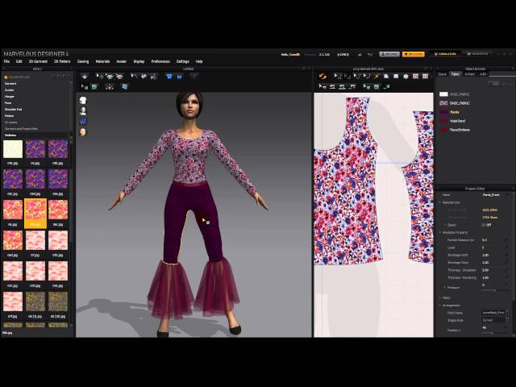Screen dimensions: 516x387
Task: Open the File menu
Action: click(6, 61)
